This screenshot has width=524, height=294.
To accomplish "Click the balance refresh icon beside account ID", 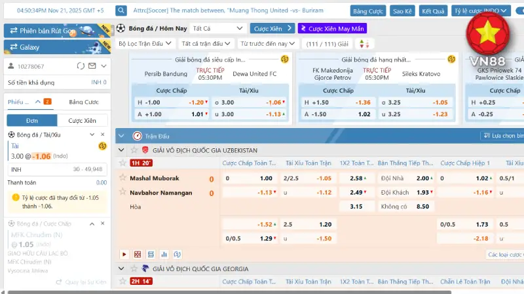I will pos(81,66).
